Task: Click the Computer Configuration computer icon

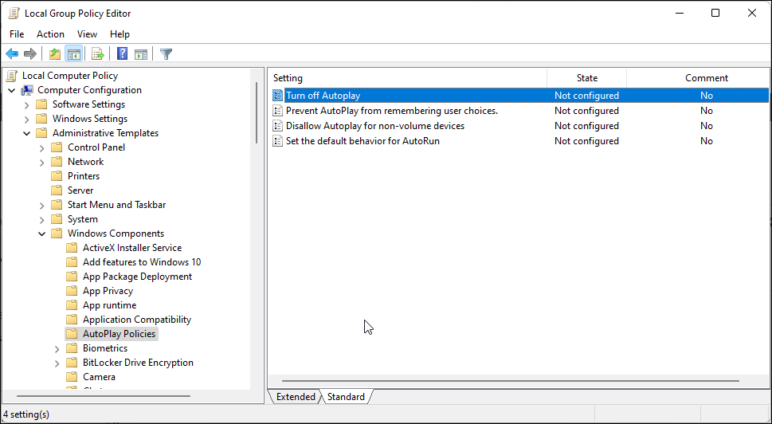Action: tap(27, 90)
